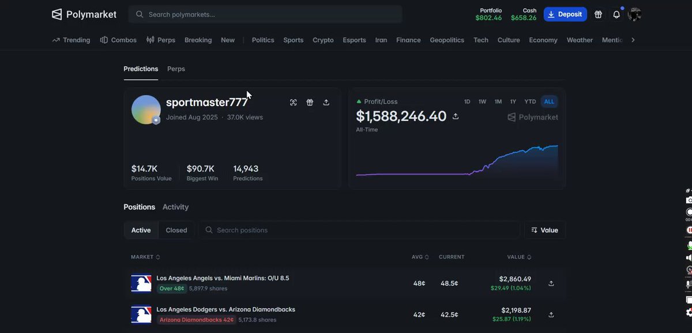Click the camera snapshot icon at right edge
Viewport: 692px width, 333px height.
click(x=689, y=200)
